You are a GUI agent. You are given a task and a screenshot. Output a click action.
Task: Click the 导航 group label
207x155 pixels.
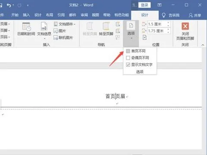(101, 45)
